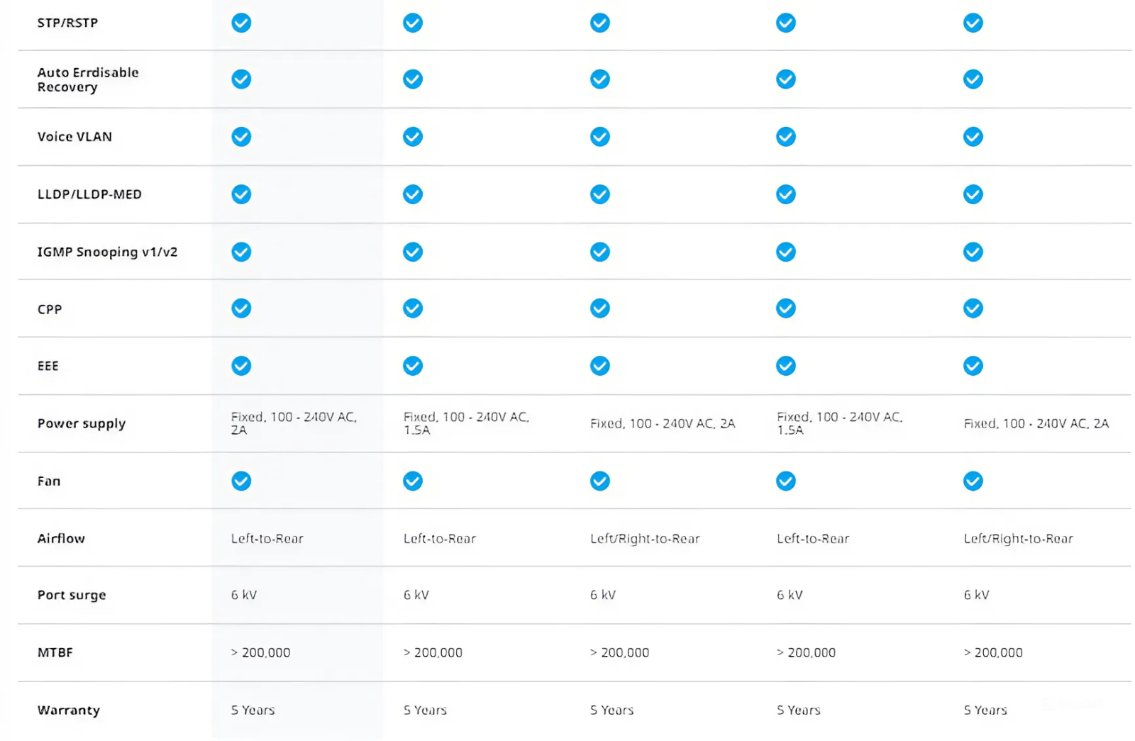Screen dimensions: 1135x741
Task: Click the Power supply row label
Action: [82, 423]
